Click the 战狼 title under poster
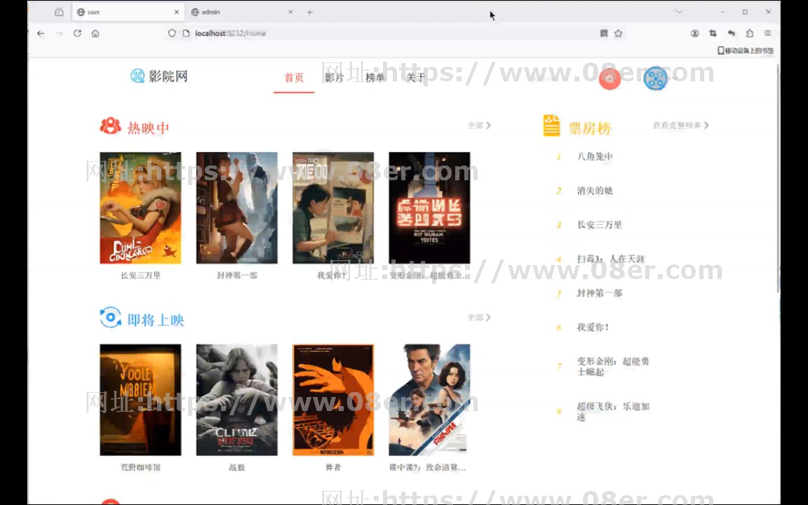 click(x=236, y=467)
